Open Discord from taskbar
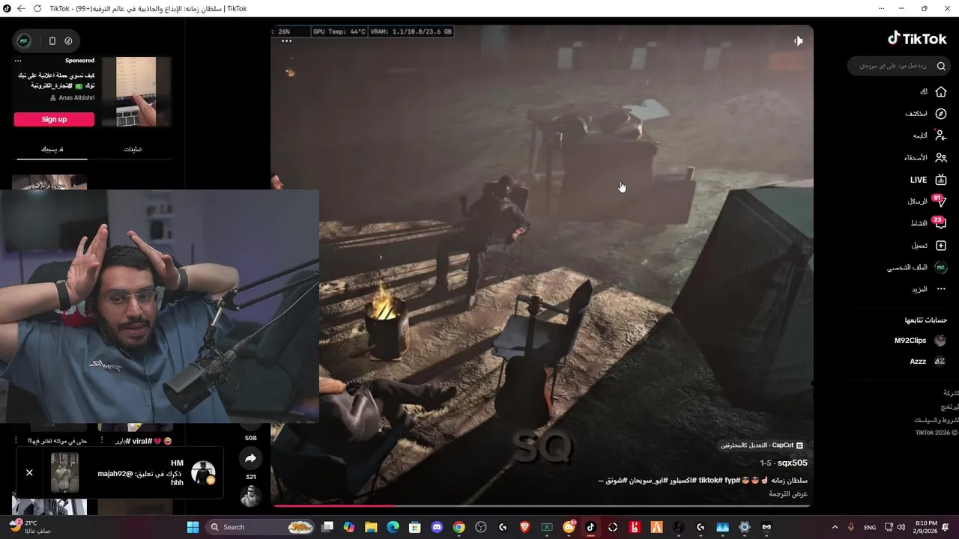 pyautogui.click(x=438, y=527)
